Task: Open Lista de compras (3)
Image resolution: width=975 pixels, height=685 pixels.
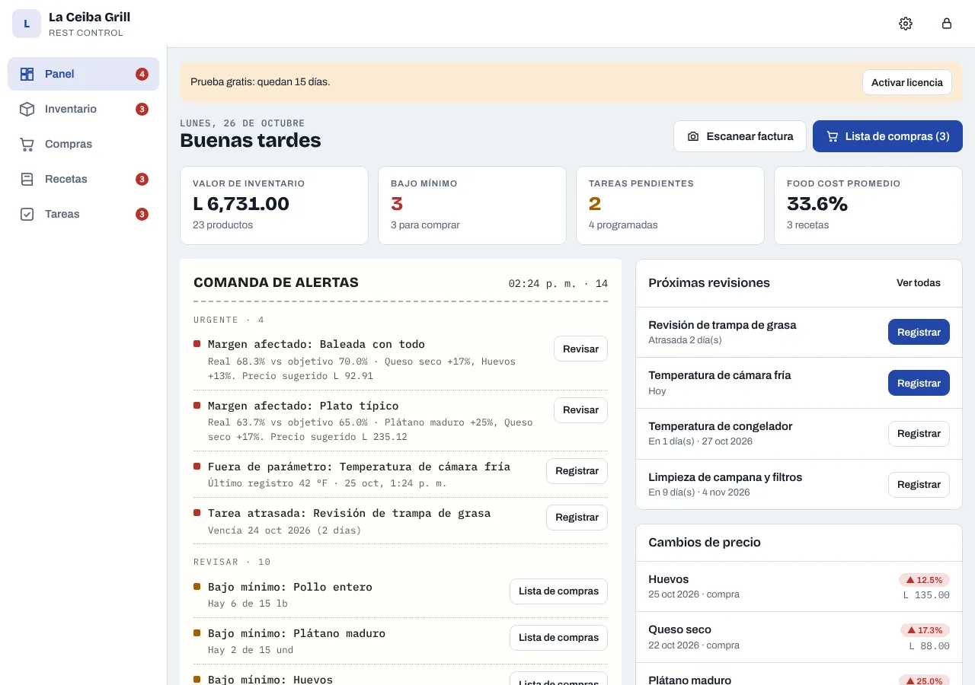Action: [887, 136]
